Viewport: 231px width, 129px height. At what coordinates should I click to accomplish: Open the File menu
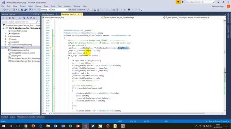3,6
